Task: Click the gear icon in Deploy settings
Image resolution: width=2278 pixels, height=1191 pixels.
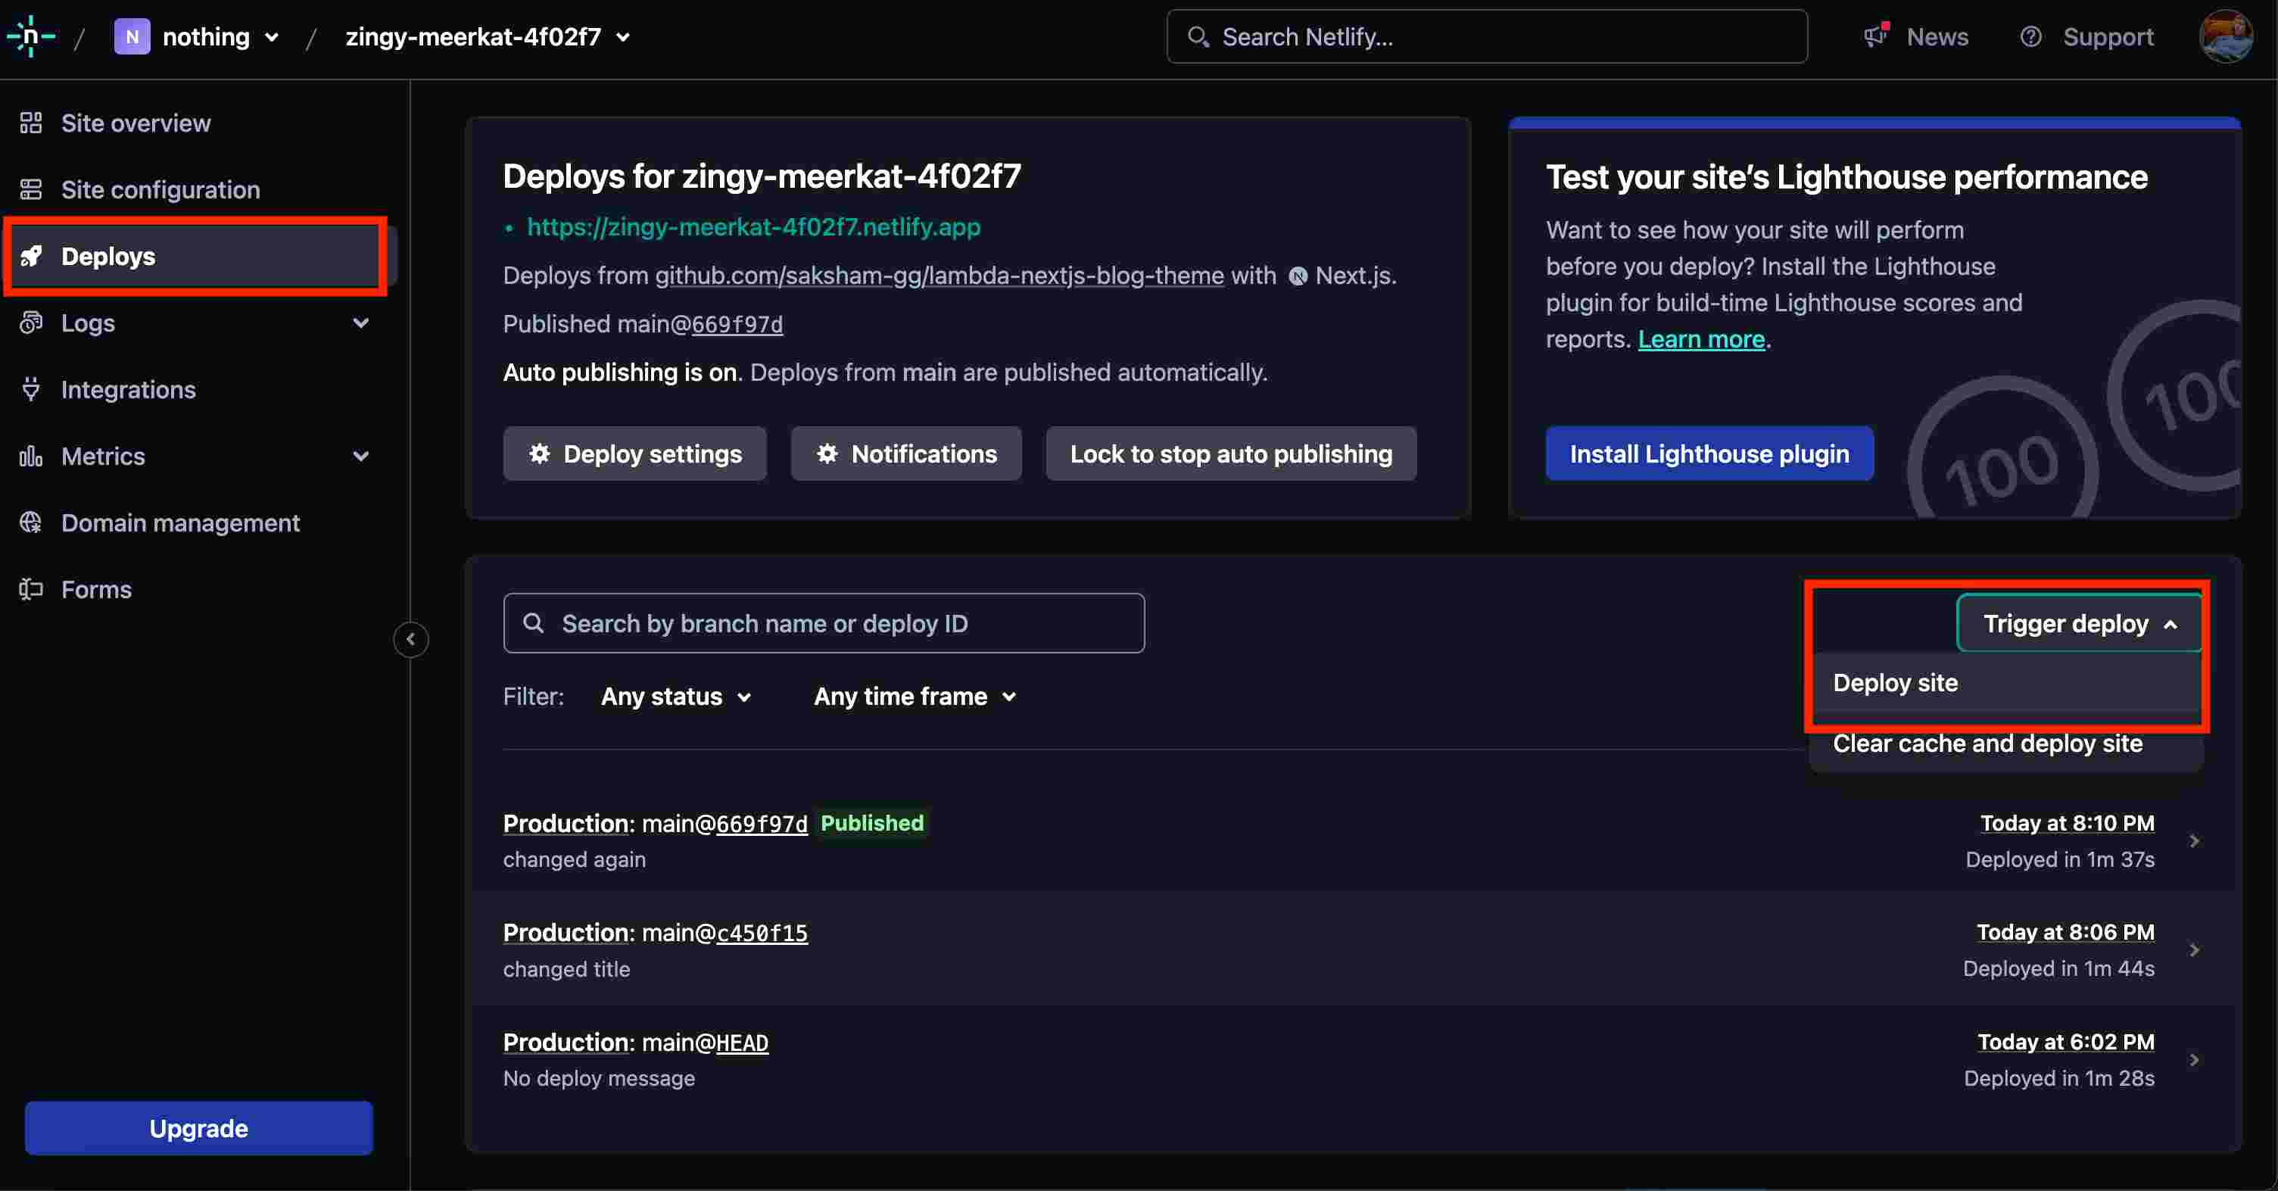Action: tap(540, 454)
